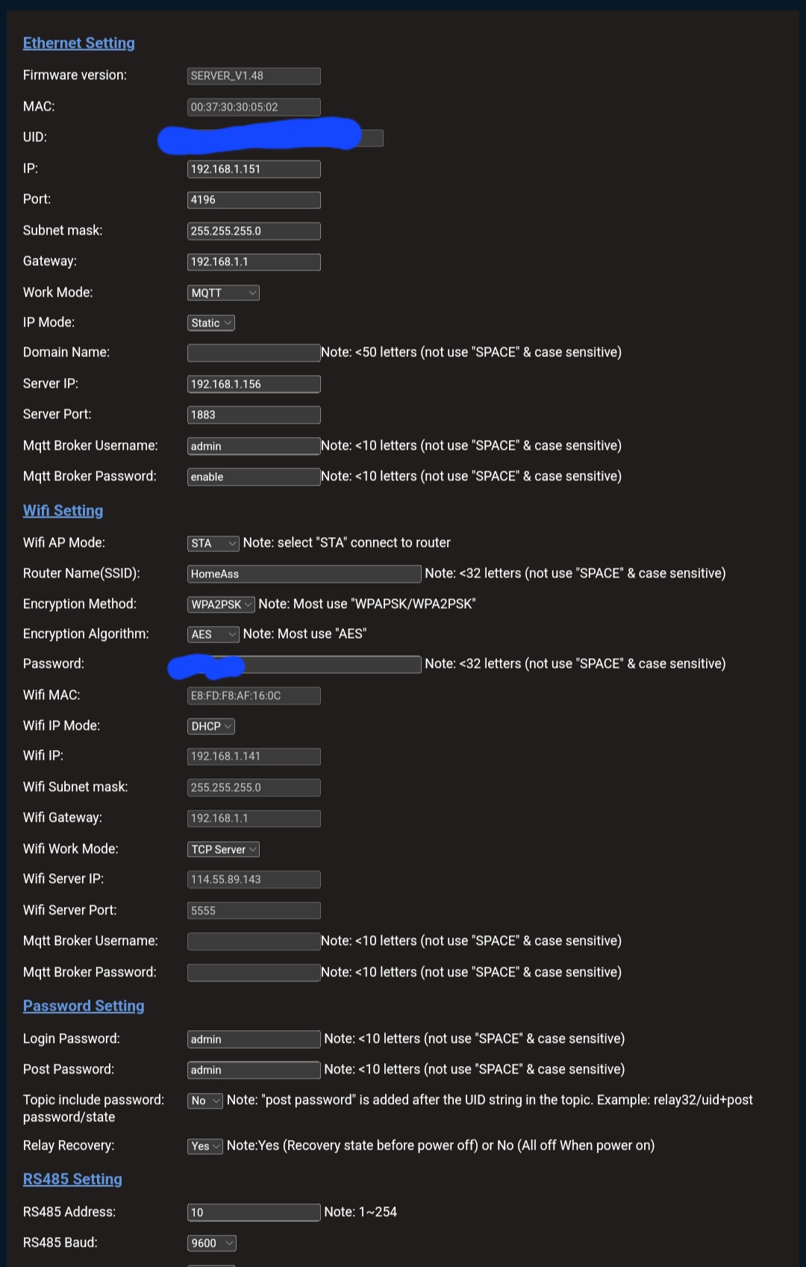Image resolution: width=806 pixels, height=1267 pixels.
Task: Expand the IP Mode dropdown set to Static
Action: click(x=210, y=323)
